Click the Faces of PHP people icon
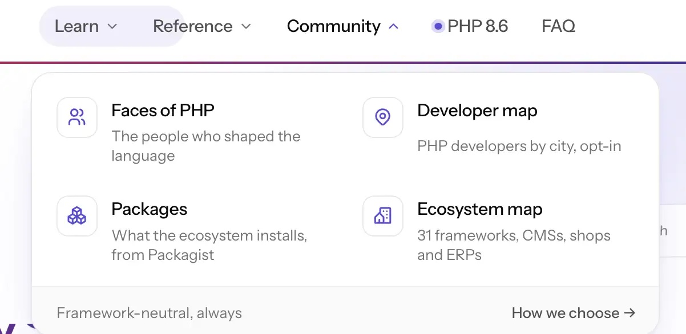The height and width of the screenshot is (334, 686). 77,117
